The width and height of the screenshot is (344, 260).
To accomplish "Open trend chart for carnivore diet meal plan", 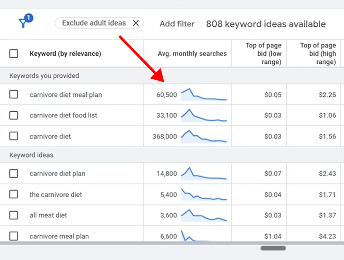I will pyautogui.click(x=204, y=94).
